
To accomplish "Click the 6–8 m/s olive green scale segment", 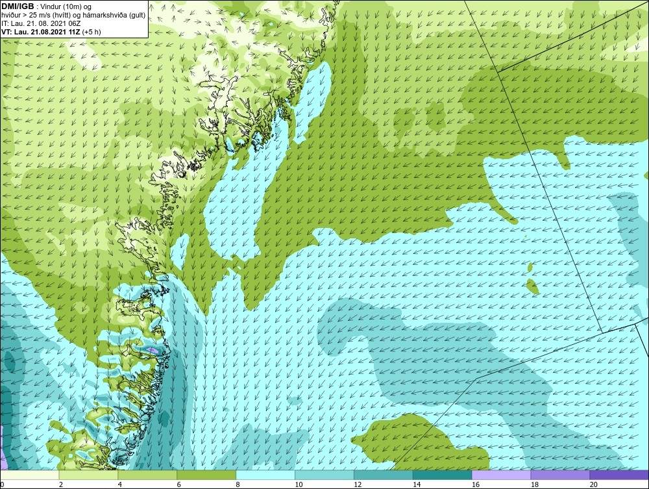I will tap(206, 475).
